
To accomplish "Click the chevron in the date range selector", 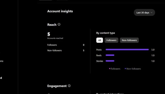I will [x=152, y=13].
